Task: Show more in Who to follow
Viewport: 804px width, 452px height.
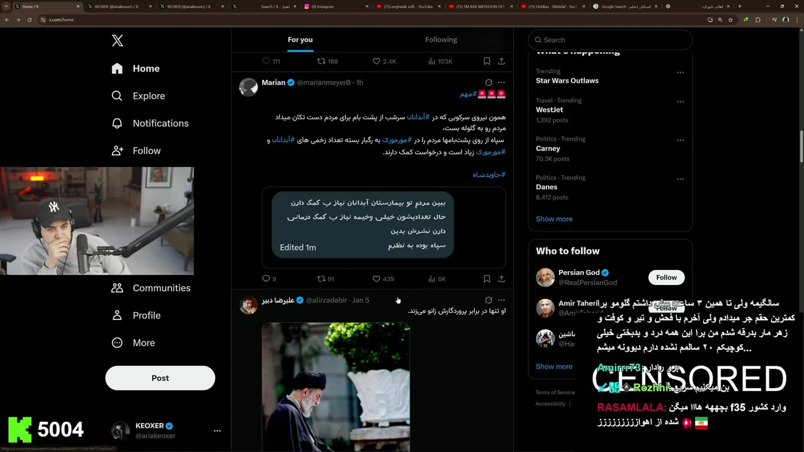Action: 554,367
